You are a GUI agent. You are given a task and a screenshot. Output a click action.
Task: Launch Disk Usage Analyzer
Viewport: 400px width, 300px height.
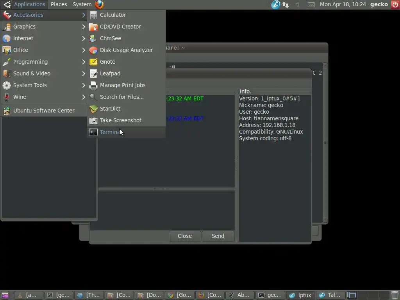pos(126,50)
